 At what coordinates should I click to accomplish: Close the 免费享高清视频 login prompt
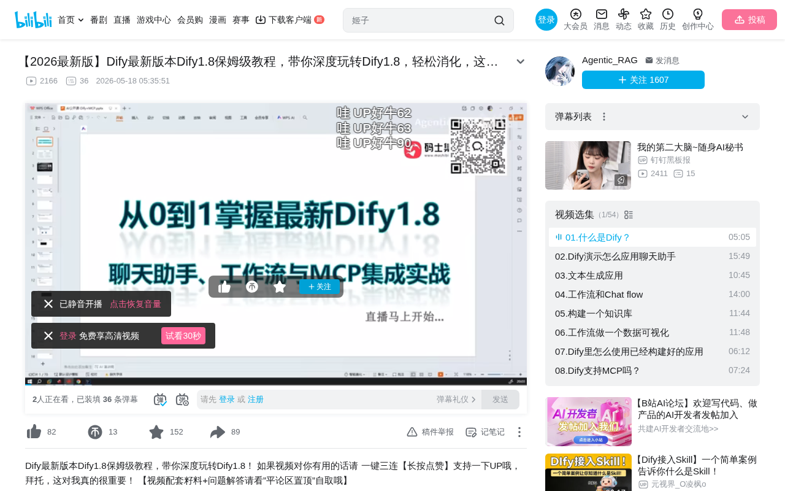click(x=48, y=336)
